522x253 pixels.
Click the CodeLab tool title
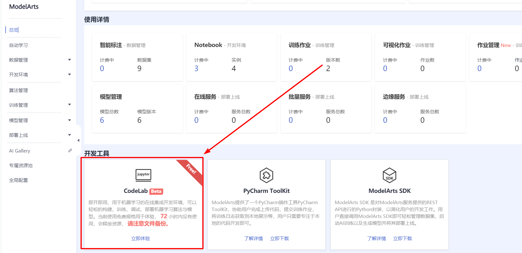[136, 191]
